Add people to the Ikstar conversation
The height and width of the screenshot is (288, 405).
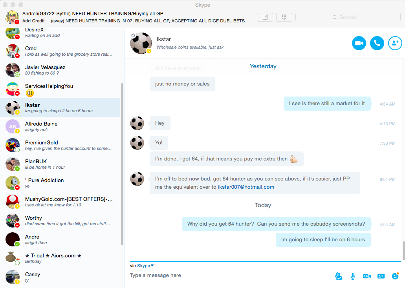coord(395,43)
